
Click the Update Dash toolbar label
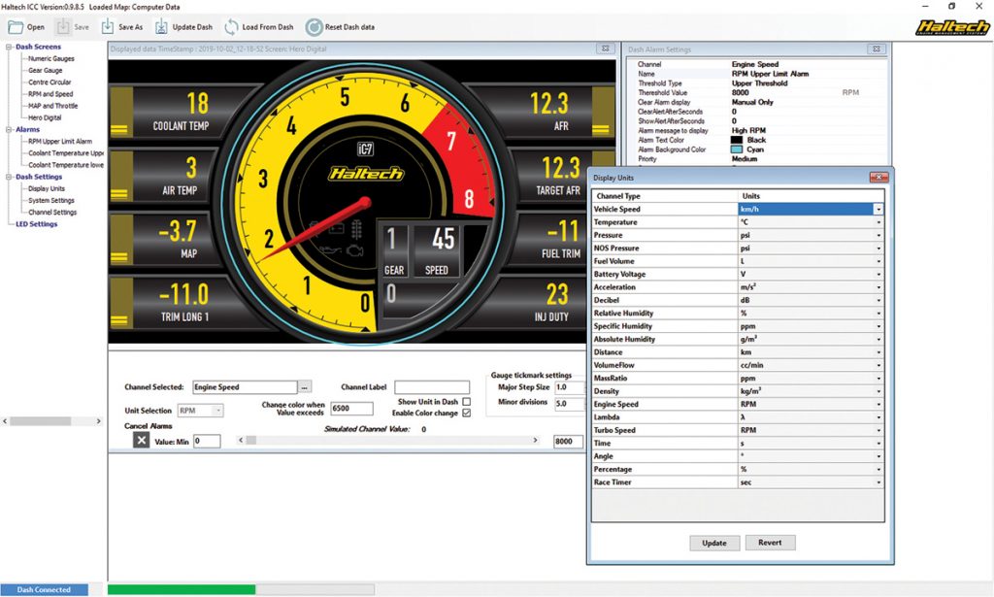click(193, 27)
